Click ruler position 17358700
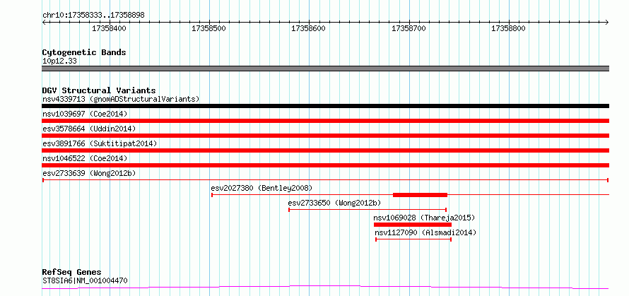 pyautogui.click(x=408, y=29)
